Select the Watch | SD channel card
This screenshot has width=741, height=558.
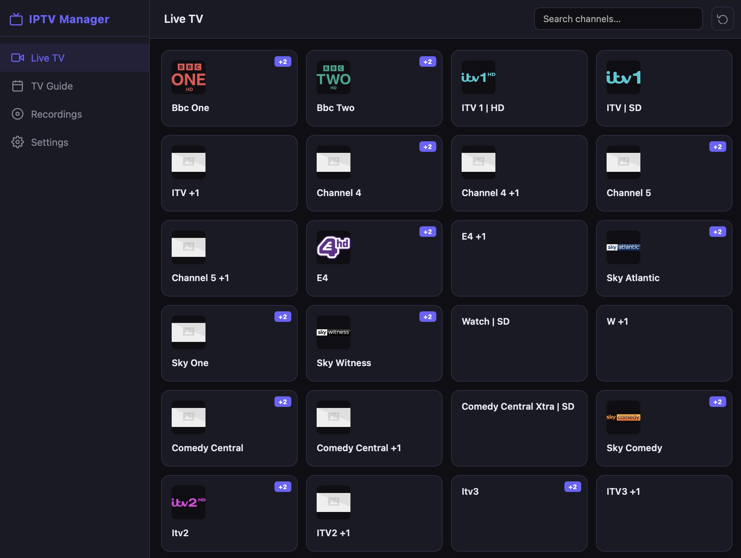coord(519,343)
